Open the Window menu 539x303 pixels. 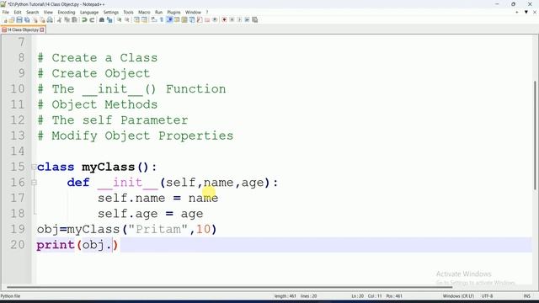pos(193,12)
